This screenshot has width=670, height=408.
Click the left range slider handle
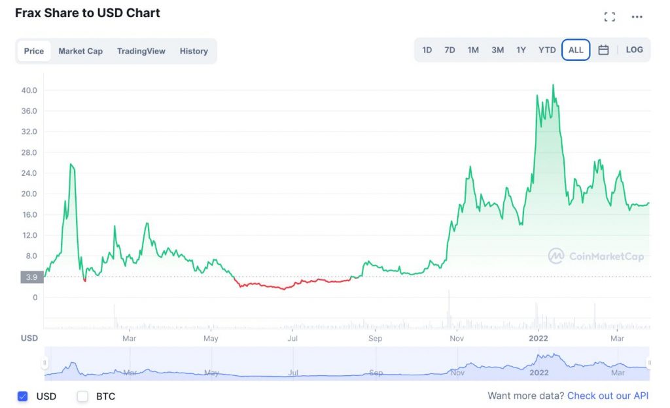pyautogui.click(x=45, y=362)
